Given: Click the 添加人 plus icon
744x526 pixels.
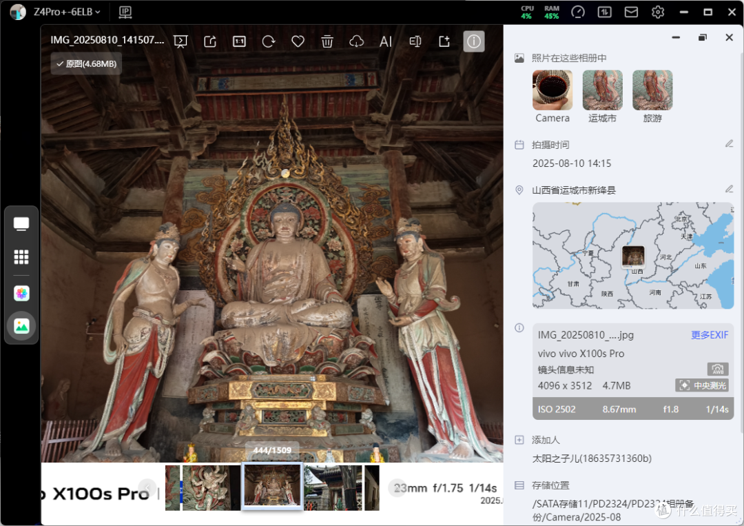Looking at the screenshot, I should pyautogui.click(x=519, y=440).
